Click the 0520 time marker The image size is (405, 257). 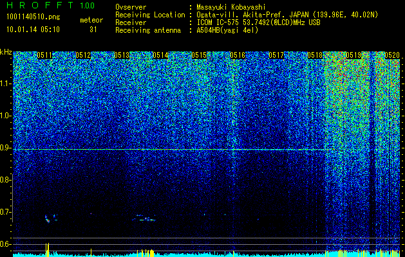tap(392, 55)
